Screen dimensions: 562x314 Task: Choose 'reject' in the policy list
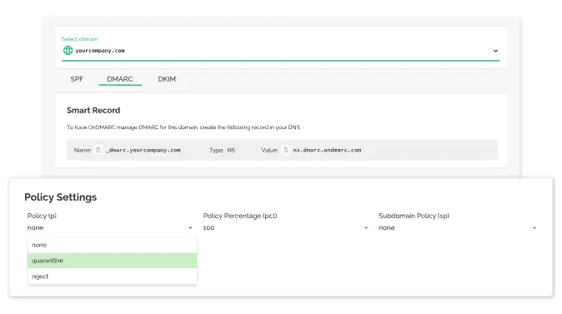(113, 277)
